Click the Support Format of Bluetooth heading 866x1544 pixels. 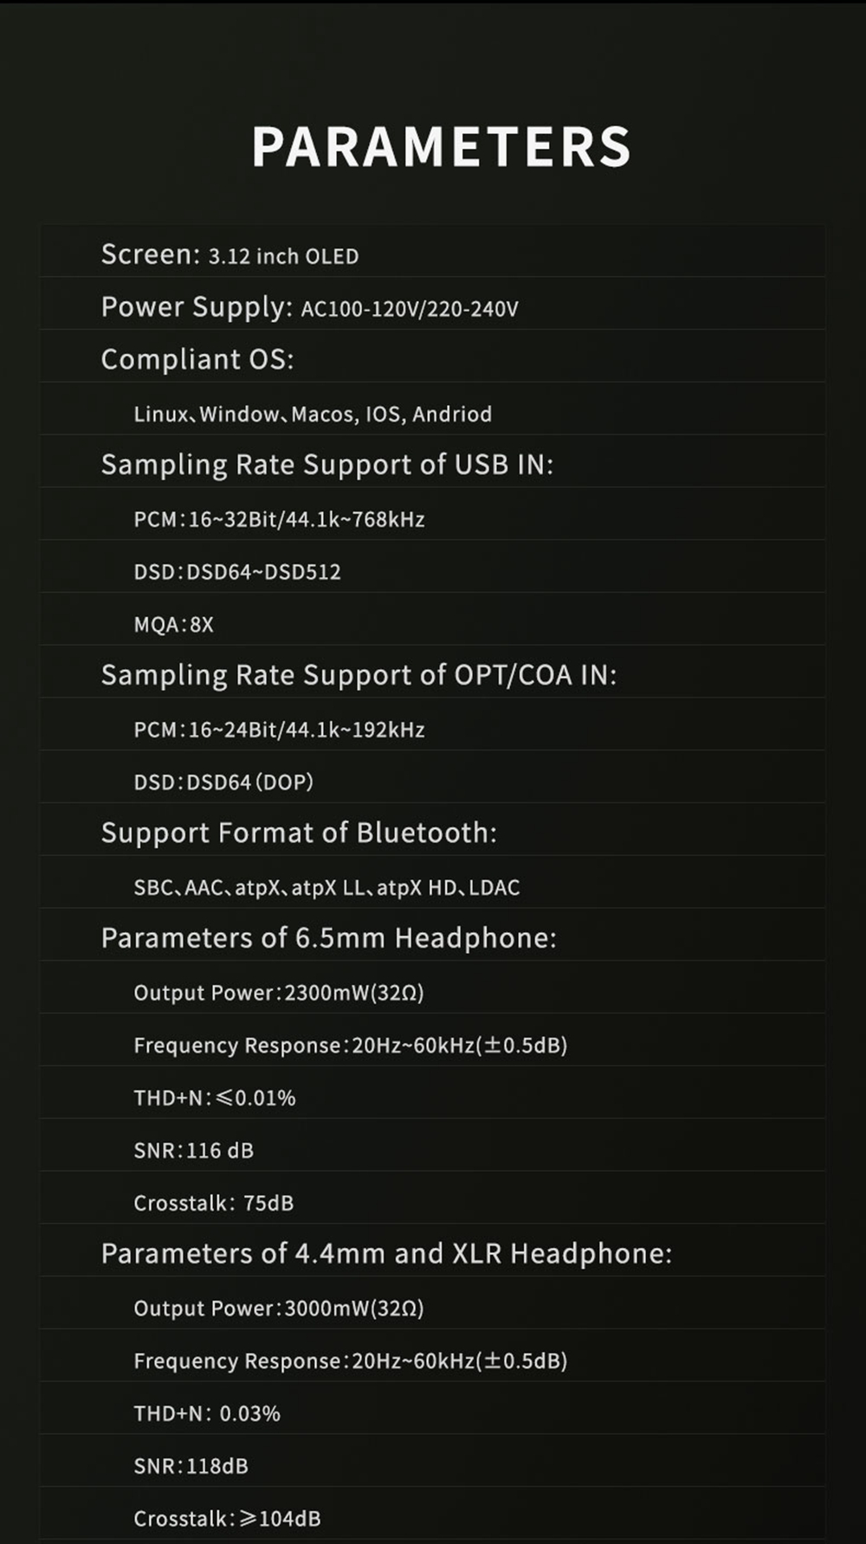point(299,833)
